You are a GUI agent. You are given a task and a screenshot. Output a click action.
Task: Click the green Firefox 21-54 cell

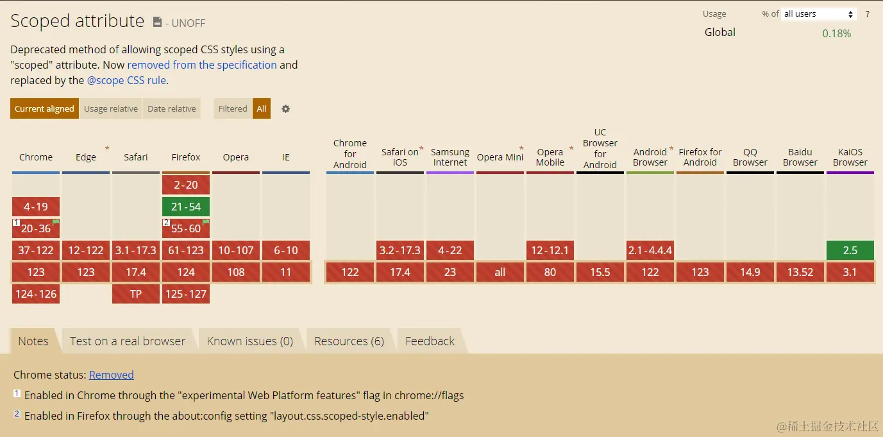[186, 207]
